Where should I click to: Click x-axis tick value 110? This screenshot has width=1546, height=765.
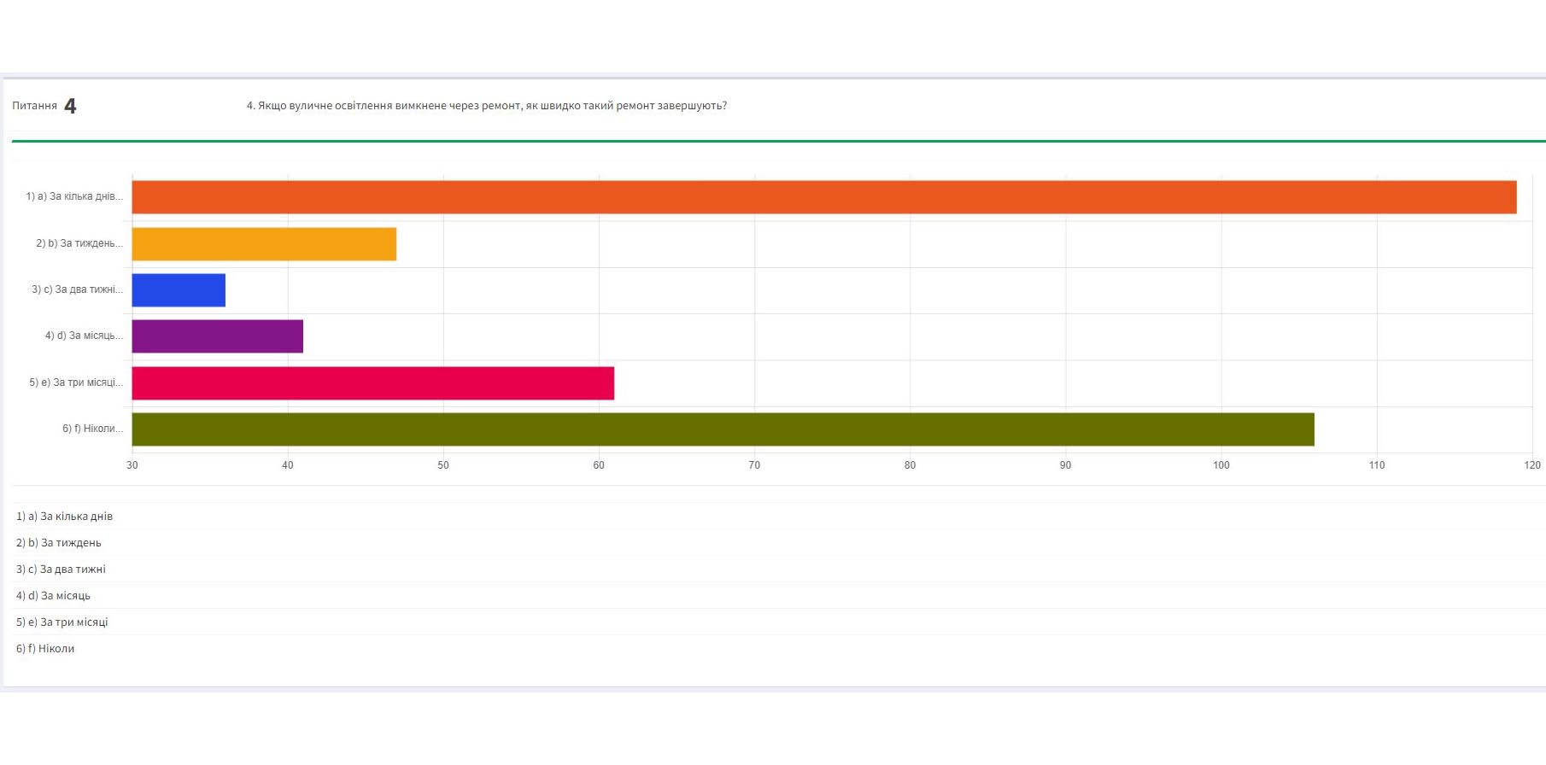[x=1377, y=465]
